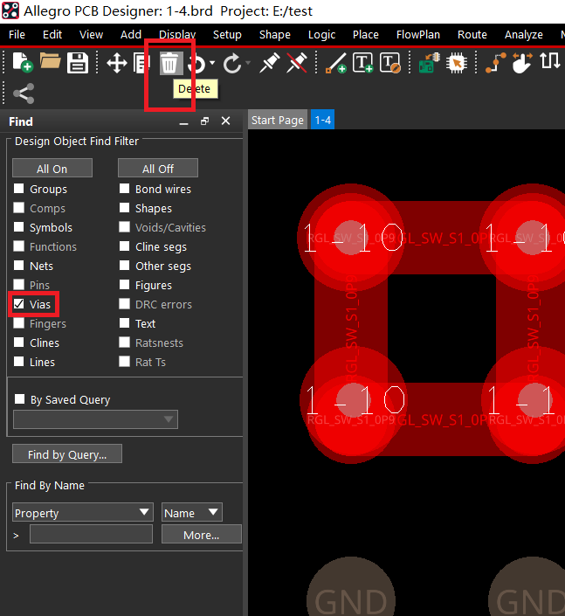This screenshot has width=565, height=616.
Task: Click the upper-left red via on canvas
Action: (351, 238)
